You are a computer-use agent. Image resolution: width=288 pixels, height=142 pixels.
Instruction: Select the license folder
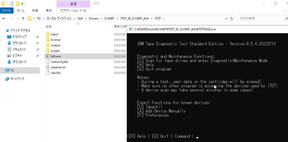tap(56, 40)
